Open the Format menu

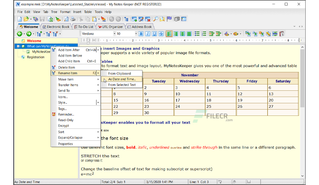65,12
